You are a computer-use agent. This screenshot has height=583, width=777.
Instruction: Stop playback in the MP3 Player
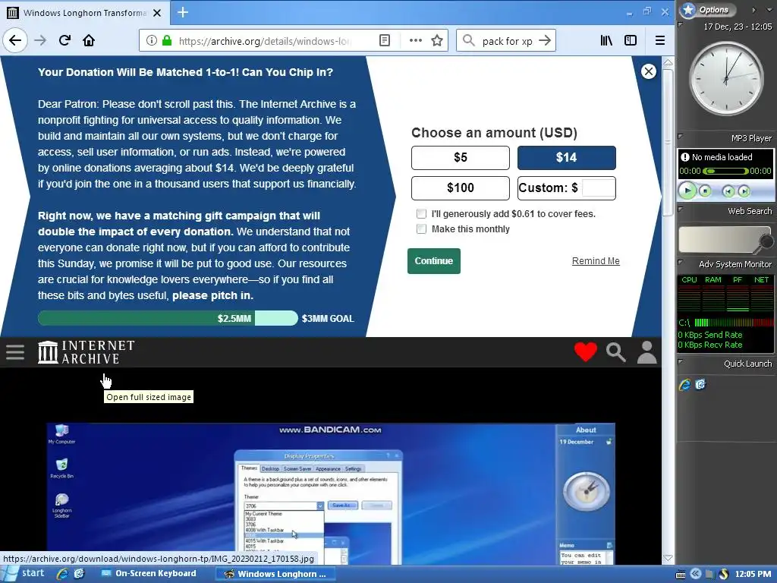705,191
